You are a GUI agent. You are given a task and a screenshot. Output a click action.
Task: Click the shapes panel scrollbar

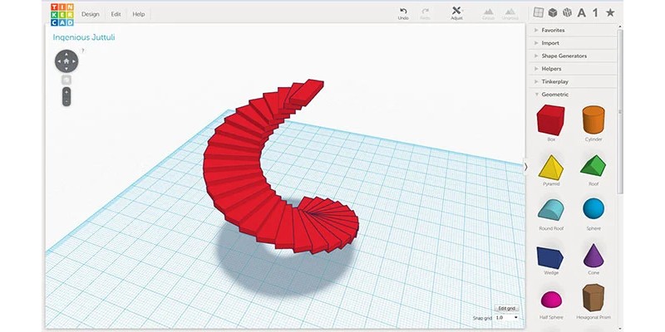tap(619, 111)
